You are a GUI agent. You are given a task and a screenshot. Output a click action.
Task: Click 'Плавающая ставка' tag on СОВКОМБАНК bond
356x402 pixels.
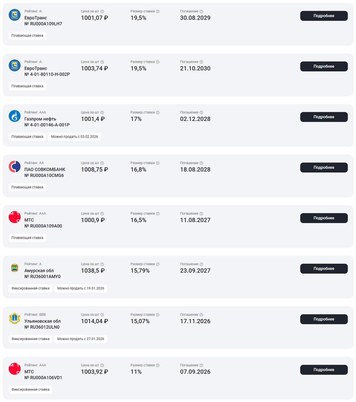coord(27,187)
